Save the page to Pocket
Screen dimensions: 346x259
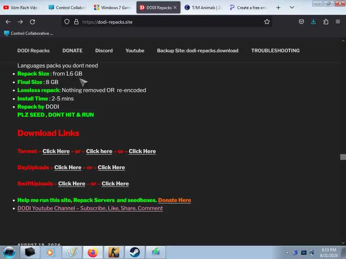[301, 22]
